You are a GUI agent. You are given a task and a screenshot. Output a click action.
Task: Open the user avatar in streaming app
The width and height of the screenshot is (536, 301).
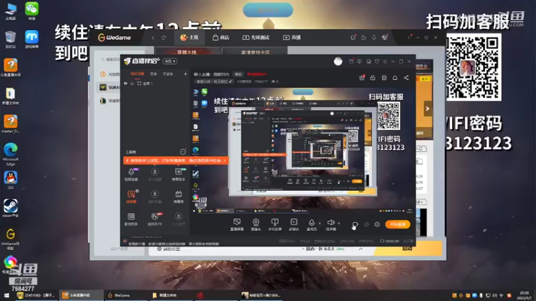click(x=338, y=62)
